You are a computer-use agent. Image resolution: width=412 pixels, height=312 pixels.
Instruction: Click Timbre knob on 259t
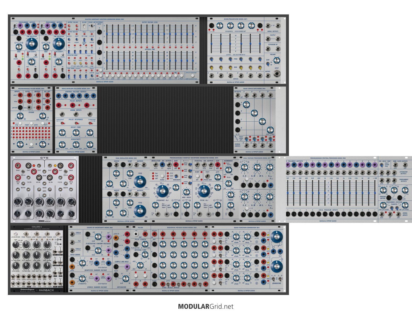tap(230, 195)
